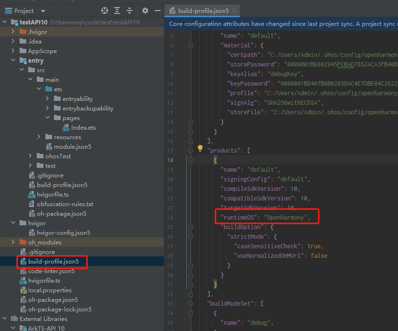
Task: Toggle code fold marker beside the material line
Action: pyautogui.click(x=191, y=45)
